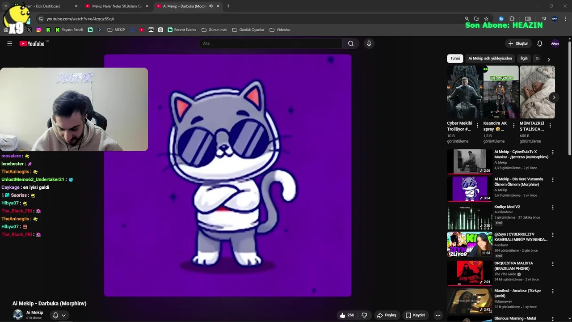This screenshot has height=322, width=572.
Task: Open the Recent Events bookmark
Action: click(182, 30)
